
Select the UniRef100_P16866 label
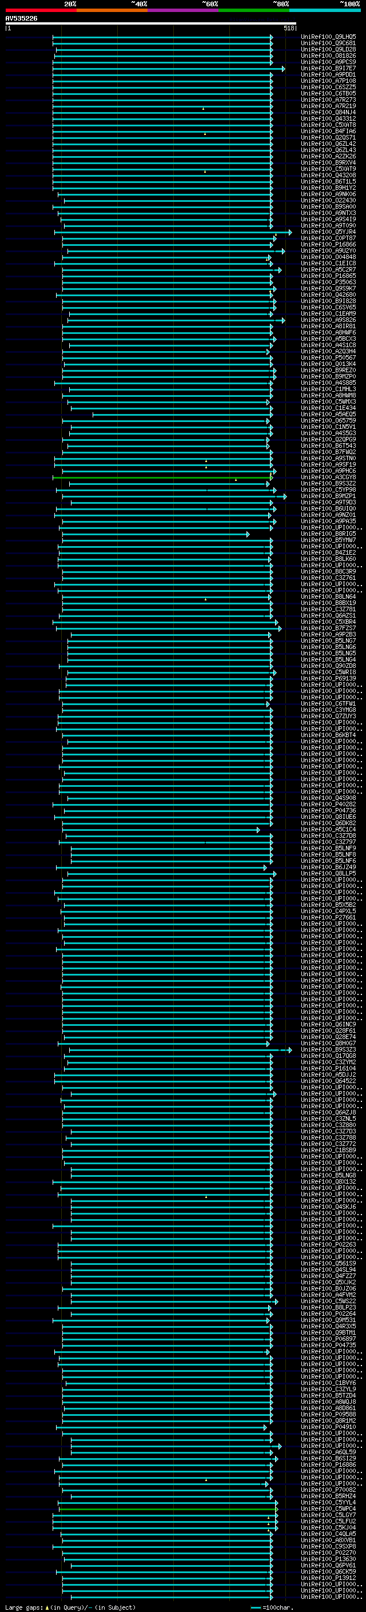click(x=328, y=245)
